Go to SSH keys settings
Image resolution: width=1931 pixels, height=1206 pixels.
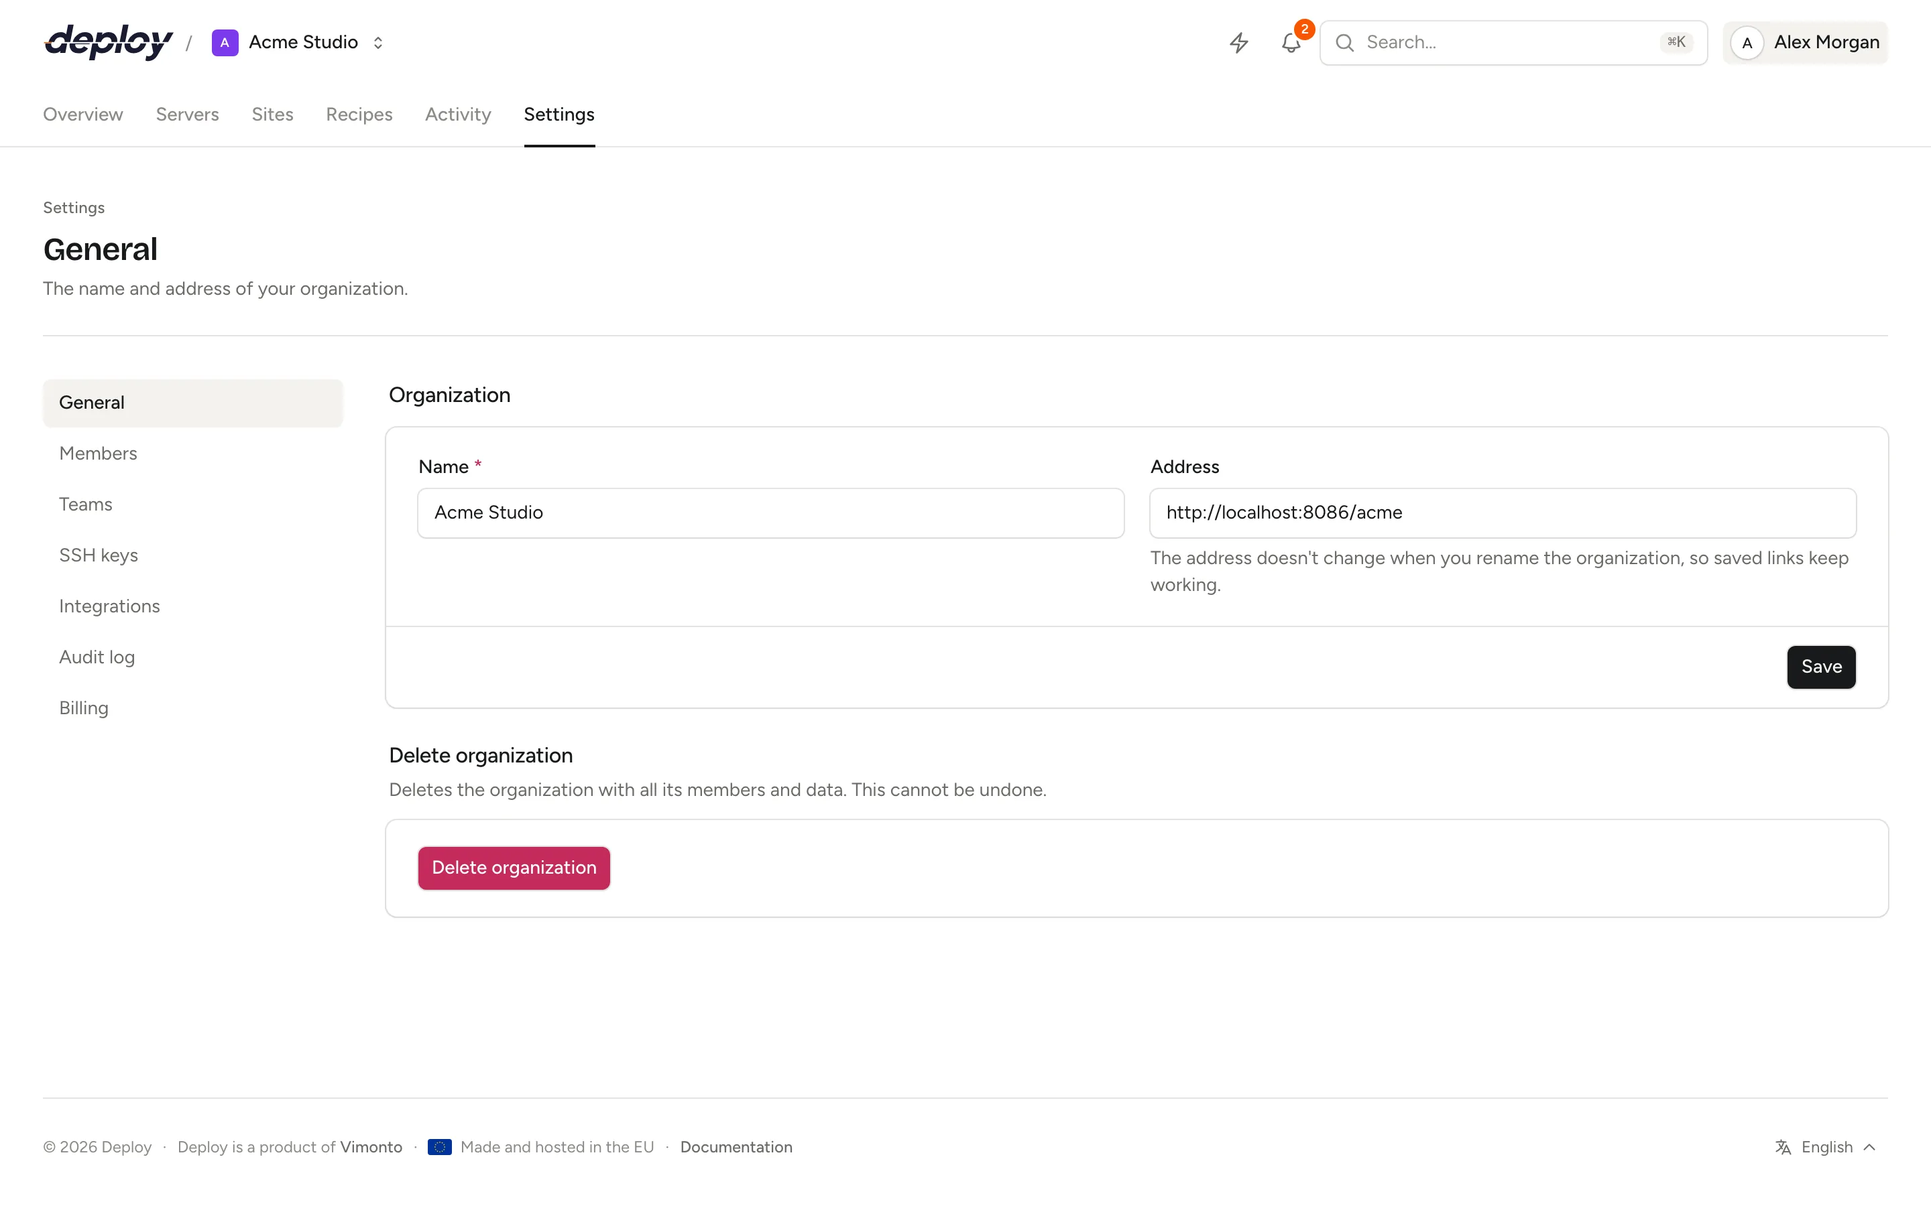(193, 556)
